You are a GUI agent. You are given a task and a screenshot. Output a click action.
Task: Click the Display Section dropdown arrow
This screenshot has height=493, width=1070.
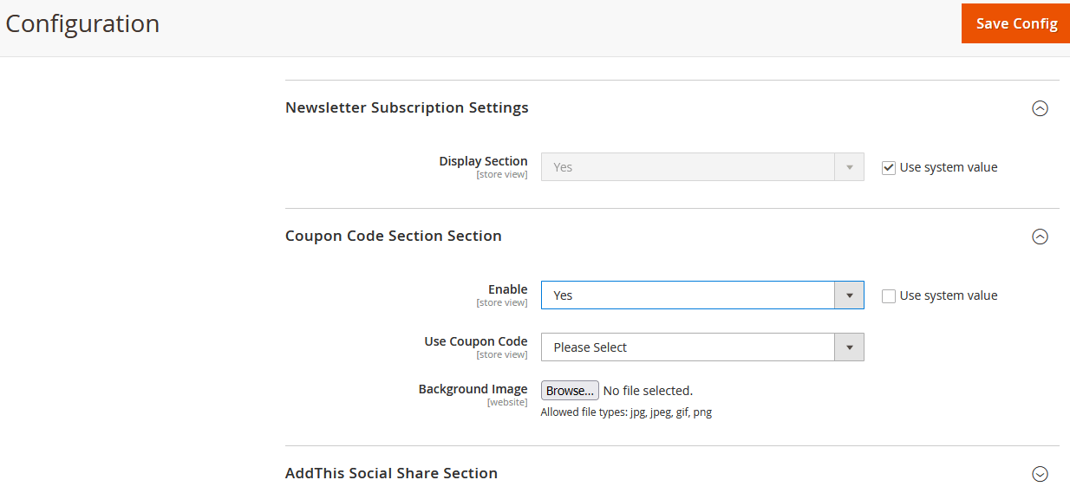[849, 167]
